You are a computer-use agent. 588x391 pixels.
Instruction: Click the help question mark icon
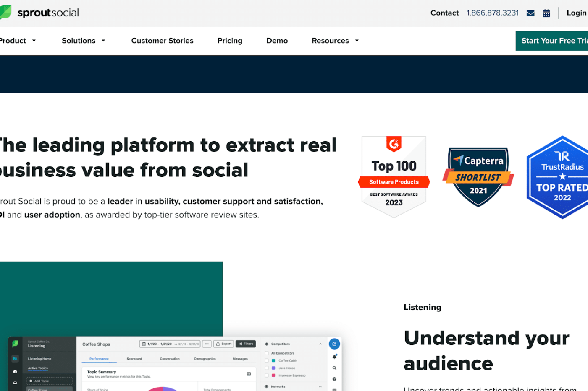334,379
